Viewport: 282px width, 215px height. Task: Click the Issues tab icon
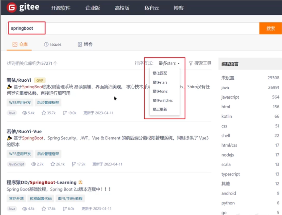(46, 44)
